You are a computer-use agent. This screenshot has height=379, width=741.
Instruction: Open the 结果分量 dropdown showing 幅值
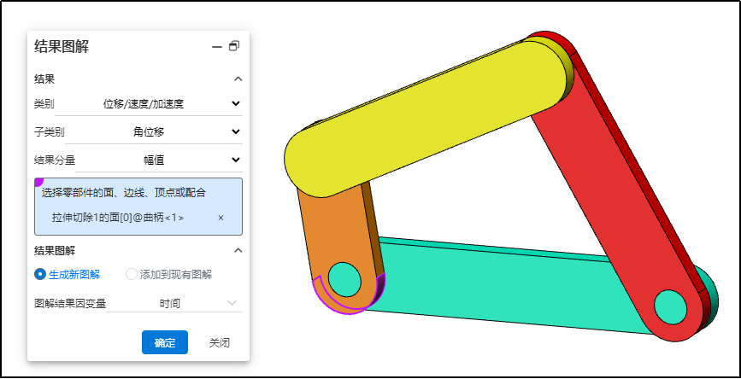[236, 160]
